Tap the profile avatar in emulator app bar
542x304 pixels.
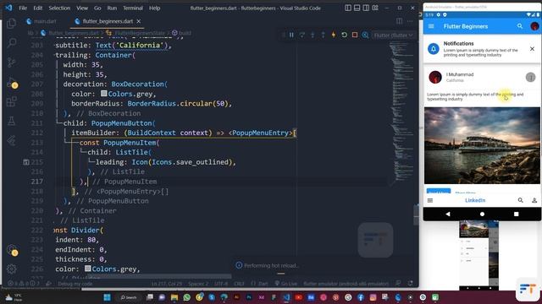point(534,26)
